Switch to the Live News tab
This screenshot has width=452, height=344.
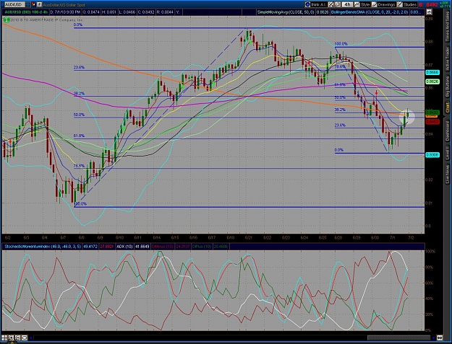point(448,174)
